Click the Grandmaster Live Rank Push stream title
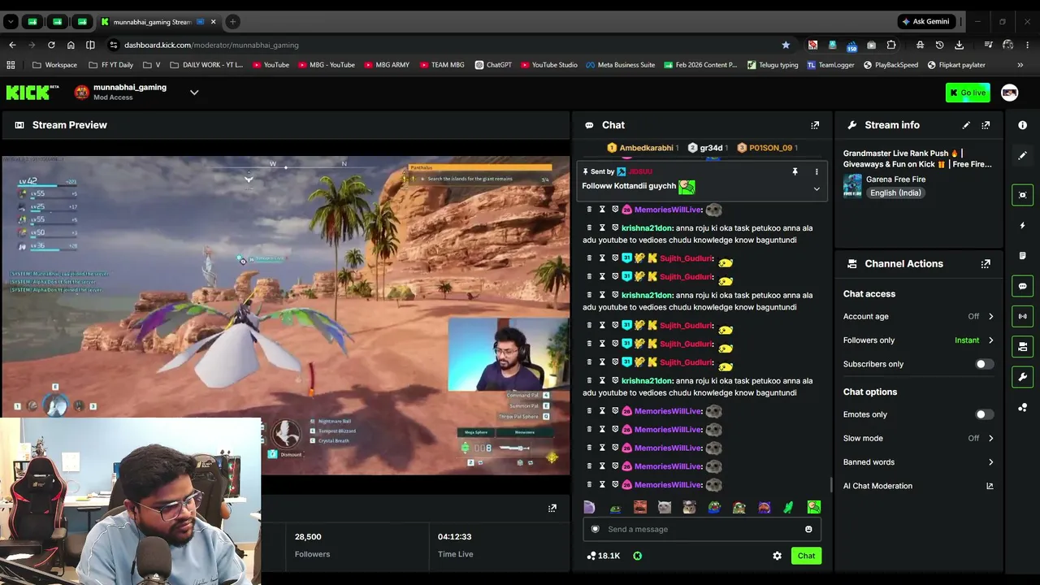This screenshot has height=585, width=1040. pos(917,158)
